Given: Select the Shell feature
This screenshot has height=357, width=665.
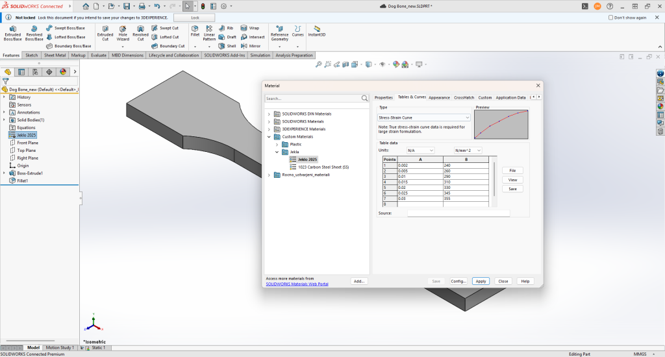Looking at the screenshot, I should (x=227, y=46).
